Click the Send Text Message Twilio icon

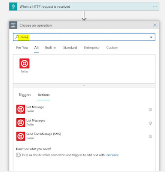[21, 136]
